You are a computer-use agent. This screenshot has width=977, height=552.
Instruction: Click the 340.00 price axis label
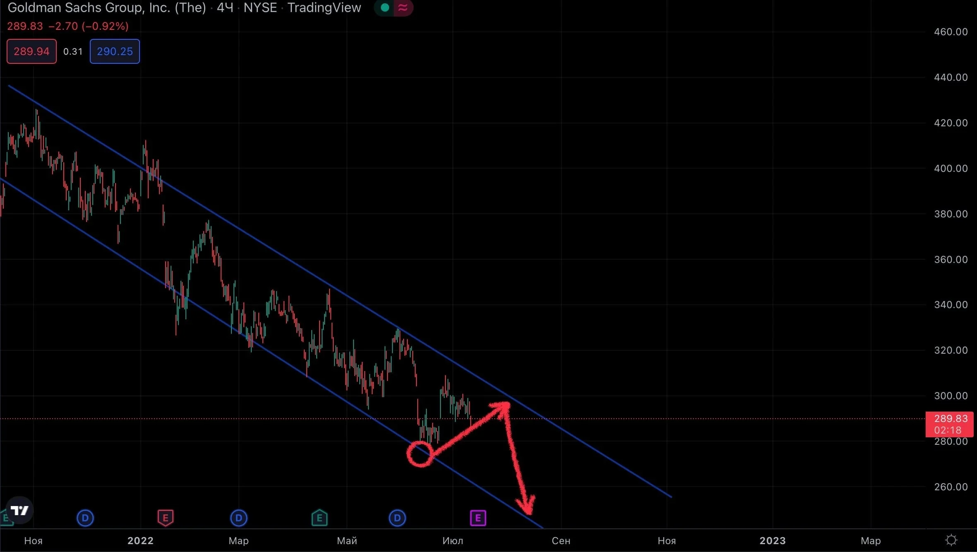tap(951, 305)
